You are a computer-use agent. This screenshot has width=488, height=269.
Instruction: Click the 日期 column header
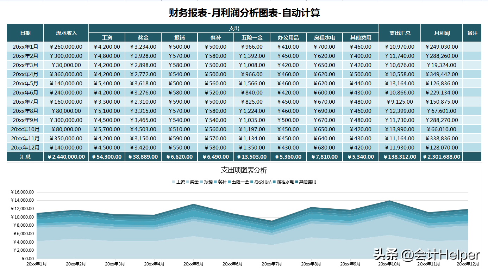coord(25,32)
